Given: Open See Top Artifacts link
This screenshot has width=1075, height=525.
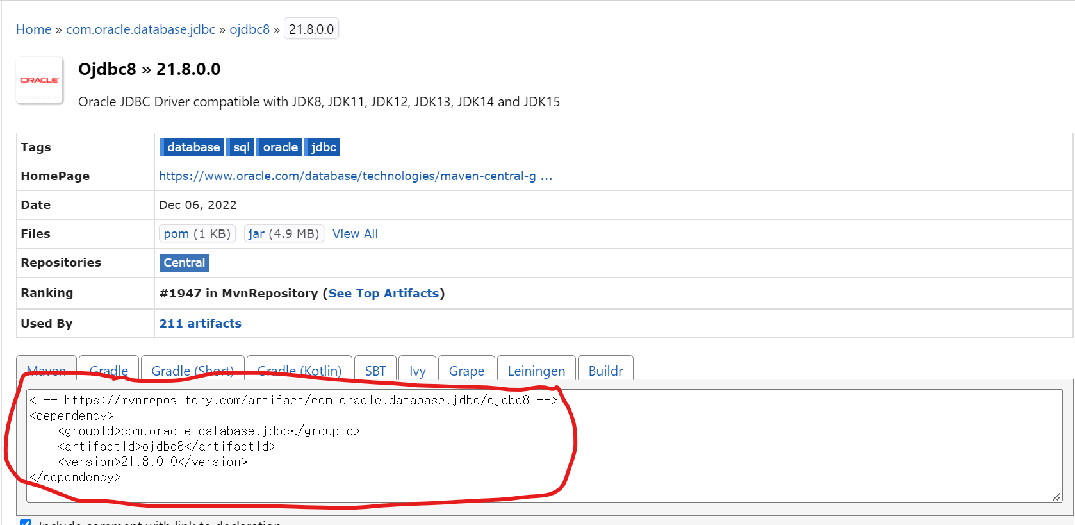Looking at the screenshot, I should click(x=384, y=294).
